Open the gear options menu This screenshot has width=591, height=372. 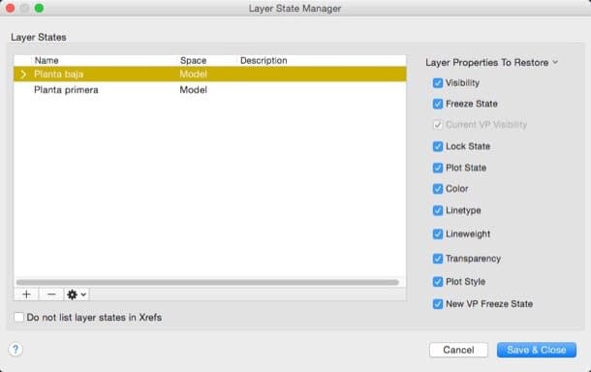click(77, 294)
